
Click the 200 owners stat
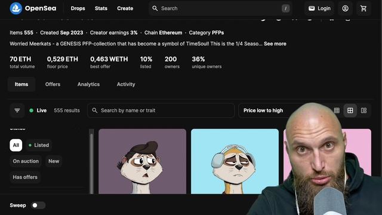click(172, 62)
